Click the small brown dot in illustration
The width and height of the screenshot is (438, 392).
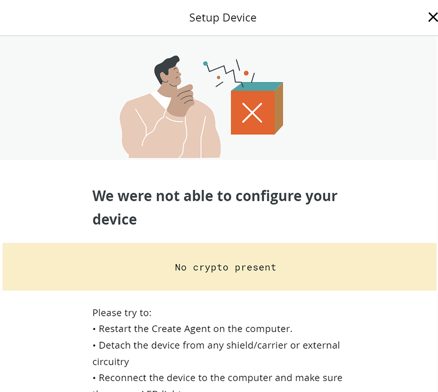tap(218, 77)
